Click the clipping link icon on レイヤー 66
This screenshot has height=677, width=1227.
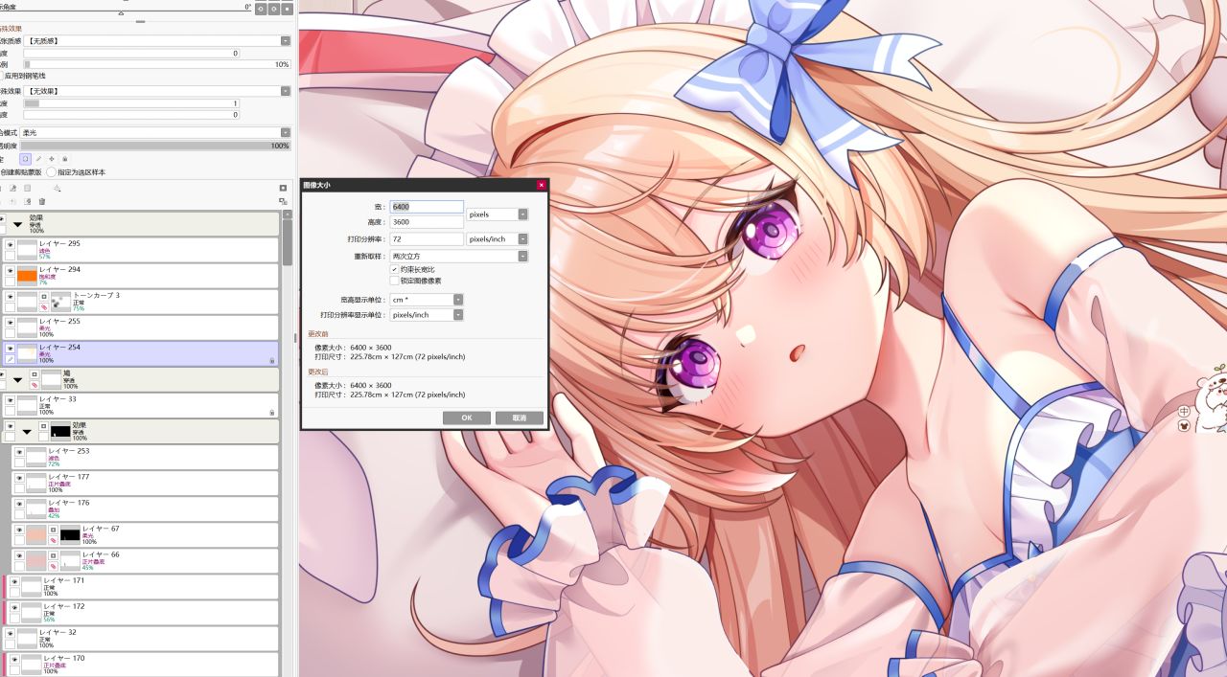pos(54,567)
